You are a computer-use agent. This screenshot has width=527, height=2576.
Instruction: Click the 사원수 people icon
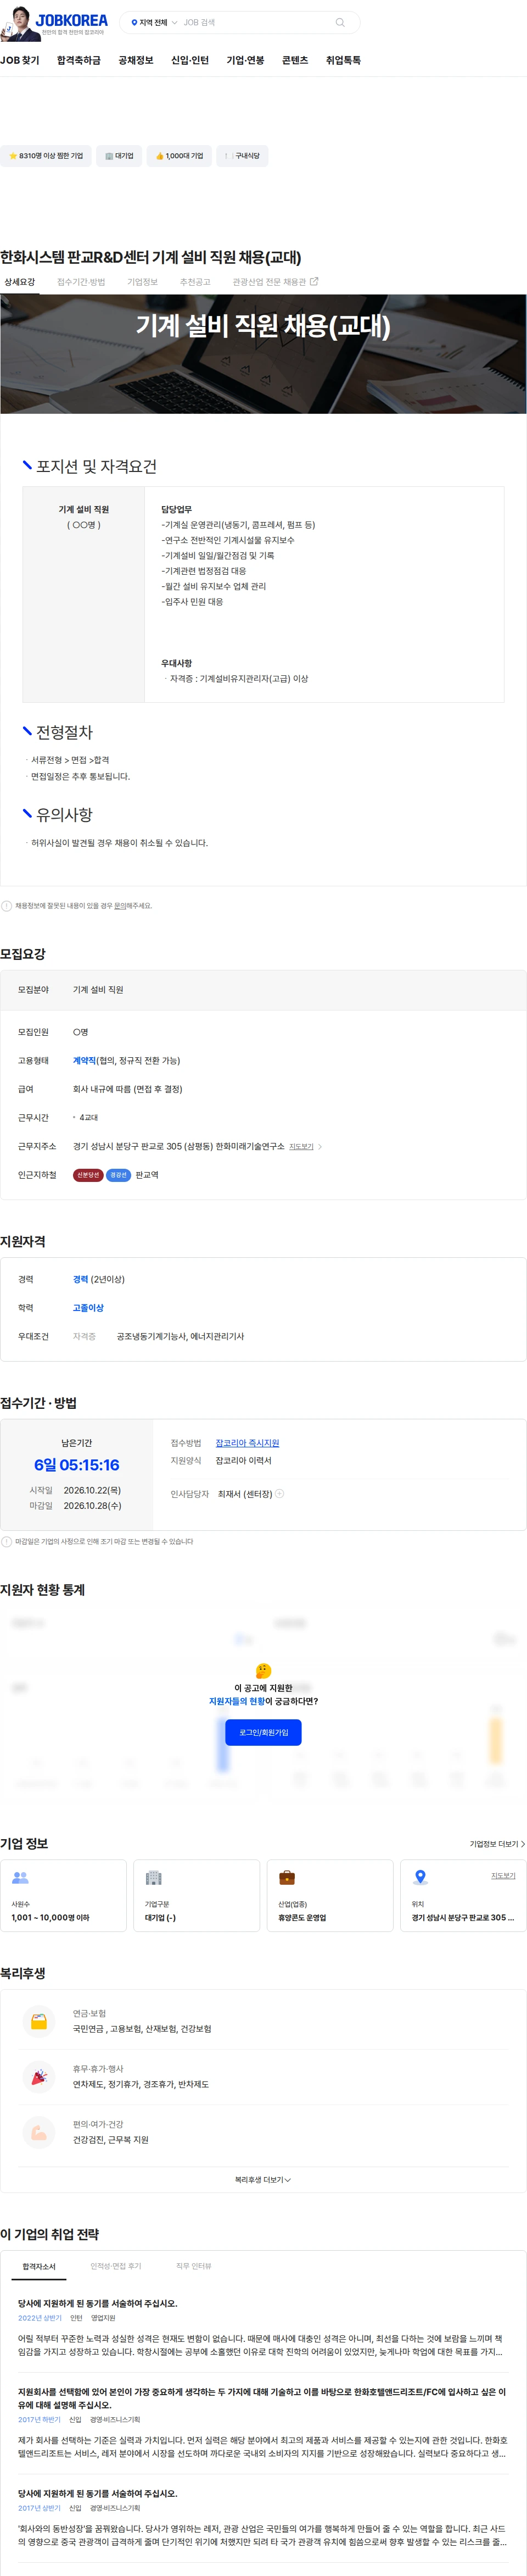coord(20,1878)
